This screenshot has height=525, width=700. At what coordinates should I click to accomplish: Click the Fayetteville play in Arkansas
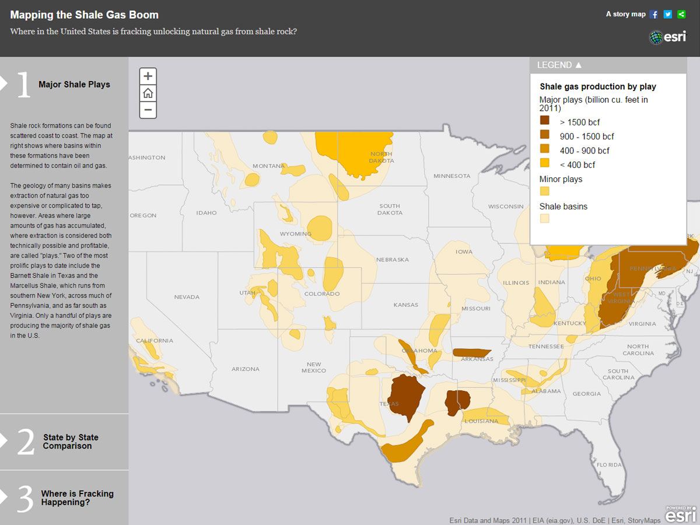click(x=471, y=352)
